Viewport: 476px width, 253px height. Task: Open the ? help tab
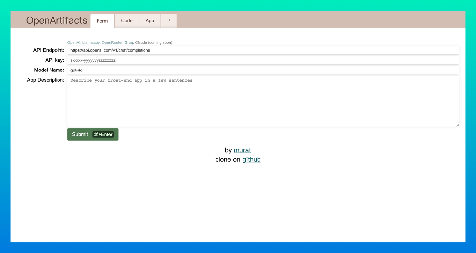[x=169, y=20]
